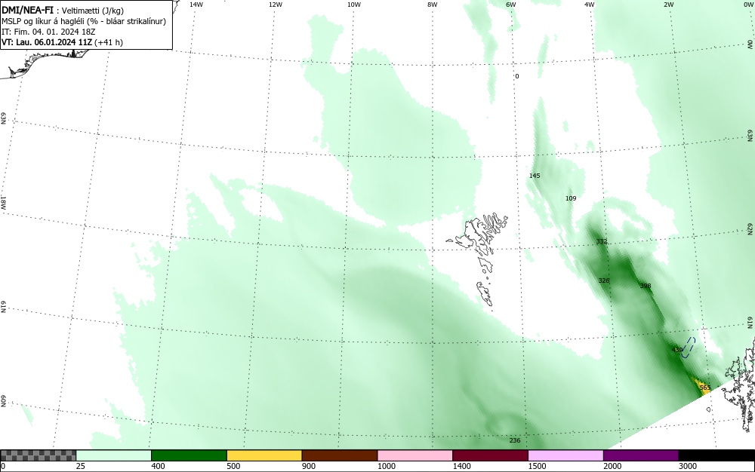Viewport: 755px width, 472px height.
Task: Click the 109 CAPE value label
Action: pyautogui.click(x=571, y=198)
